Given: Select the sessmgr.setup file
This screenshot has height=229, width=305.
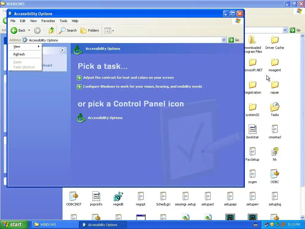Looking at the screenshot, I should click(x=185, y=199).
